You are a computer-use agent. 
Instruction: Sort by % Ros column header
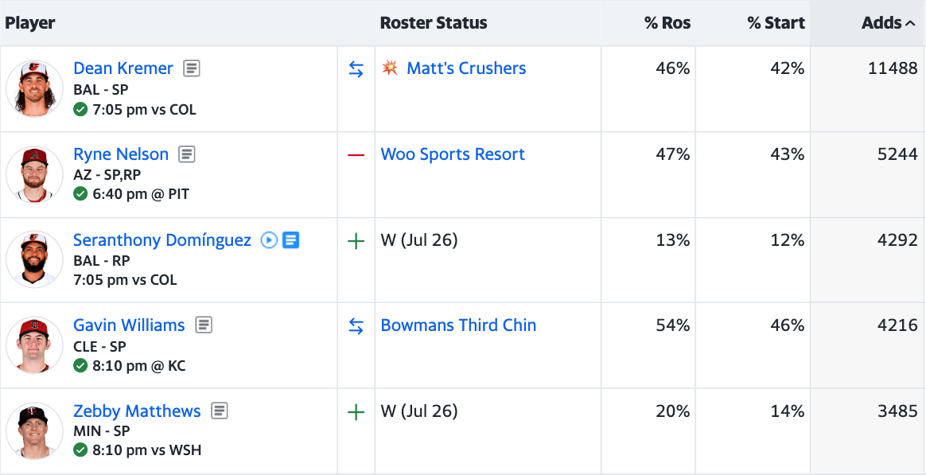[667, 23]
